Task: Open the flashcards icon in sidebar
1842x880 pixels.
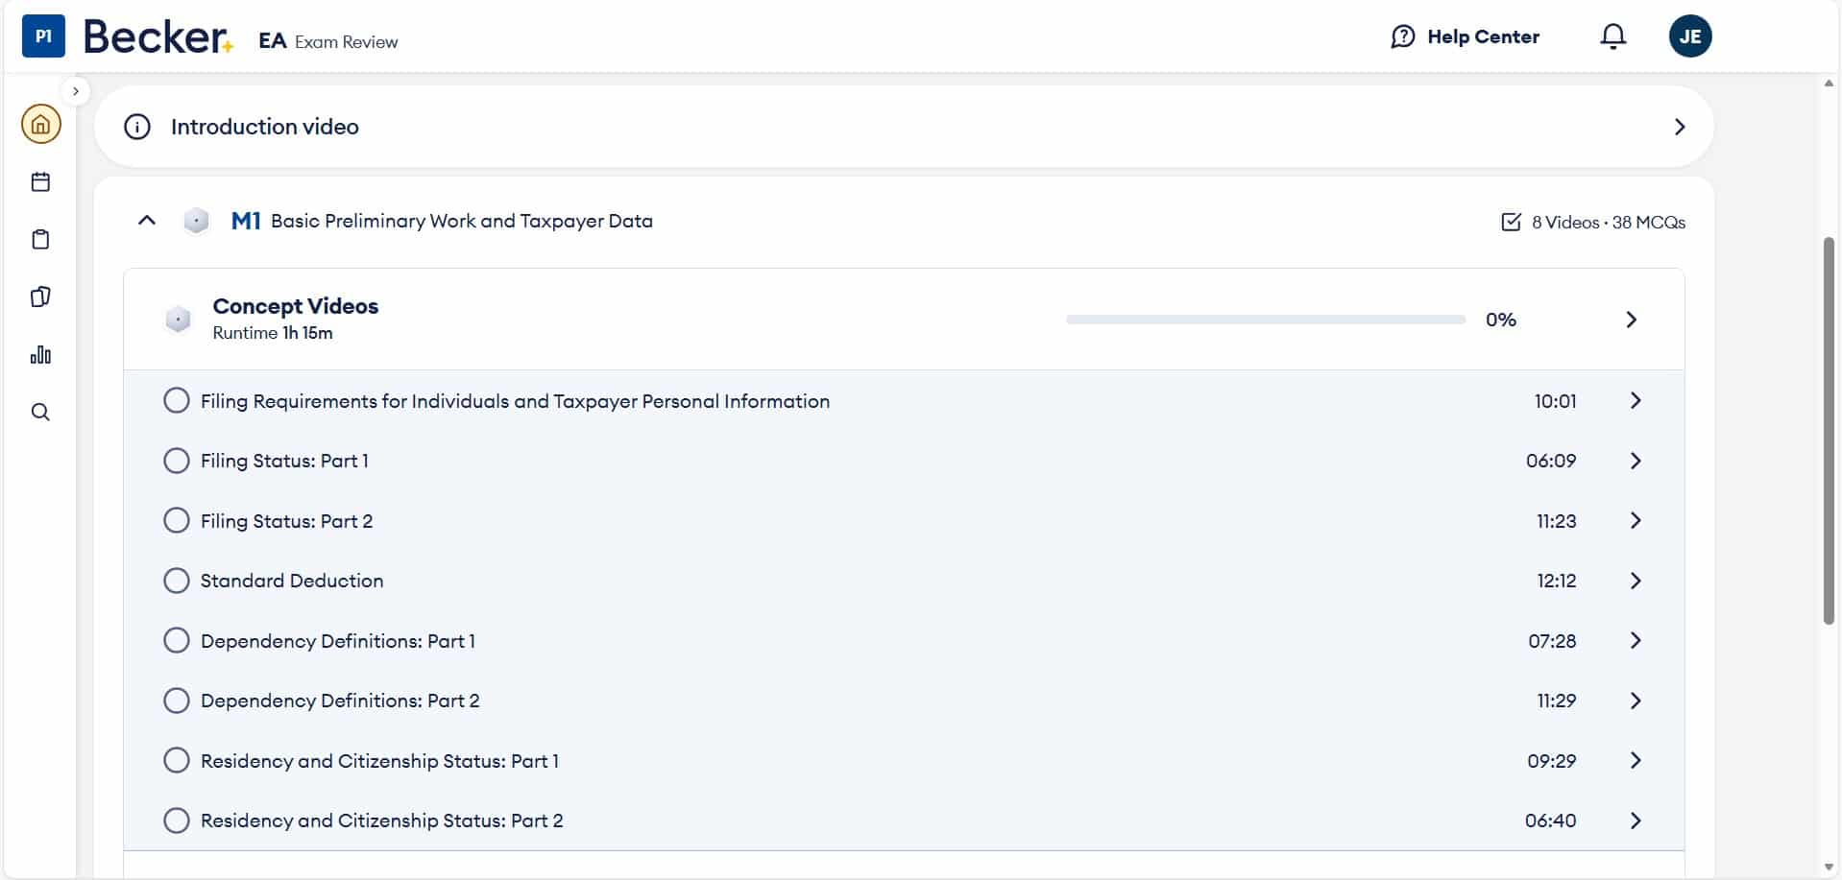Action: [x=40, y=297]
